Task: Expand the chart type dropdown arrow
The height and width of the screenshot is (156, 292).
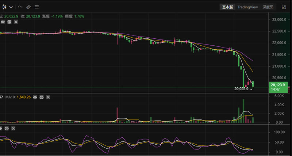Action: click(x=11, y=7)
